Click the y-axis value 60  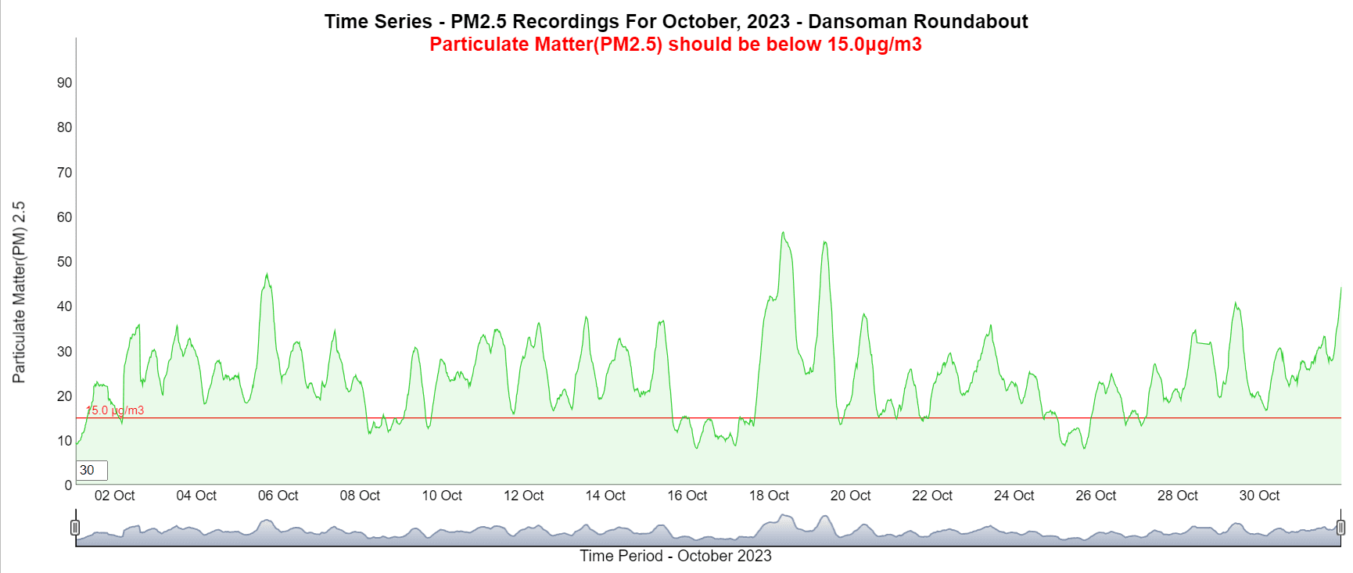pyautogui.click(x=64, y=217)
